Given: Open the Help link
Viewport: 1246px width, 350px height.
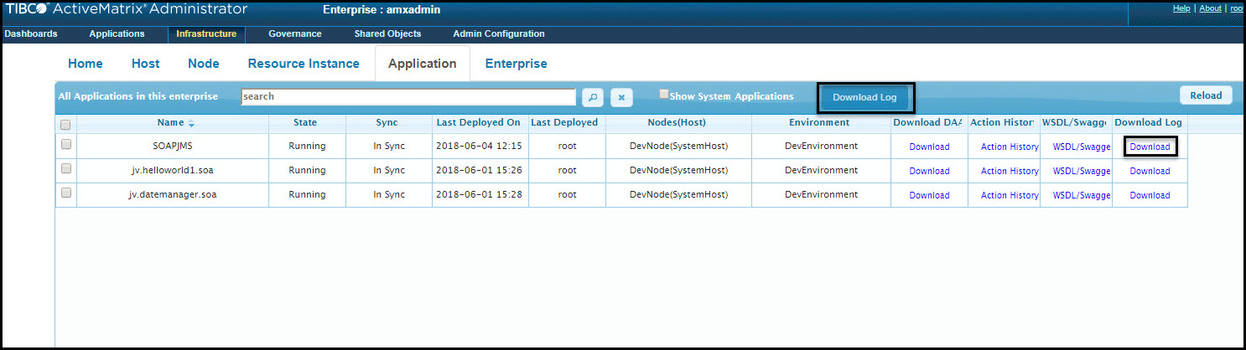Looking at the screenshot, I should click(1181, 8).
